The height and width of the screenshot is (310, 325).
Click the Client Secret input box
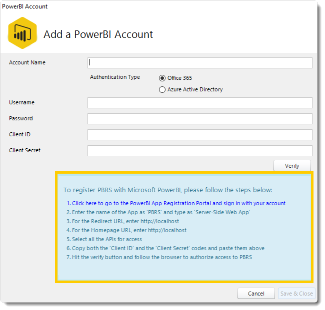[x=200, y=151]
